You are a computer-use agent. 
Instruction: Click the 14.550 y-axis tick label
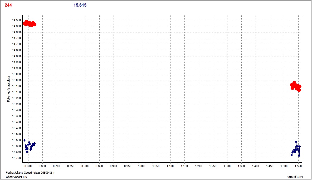coord(17,20)
